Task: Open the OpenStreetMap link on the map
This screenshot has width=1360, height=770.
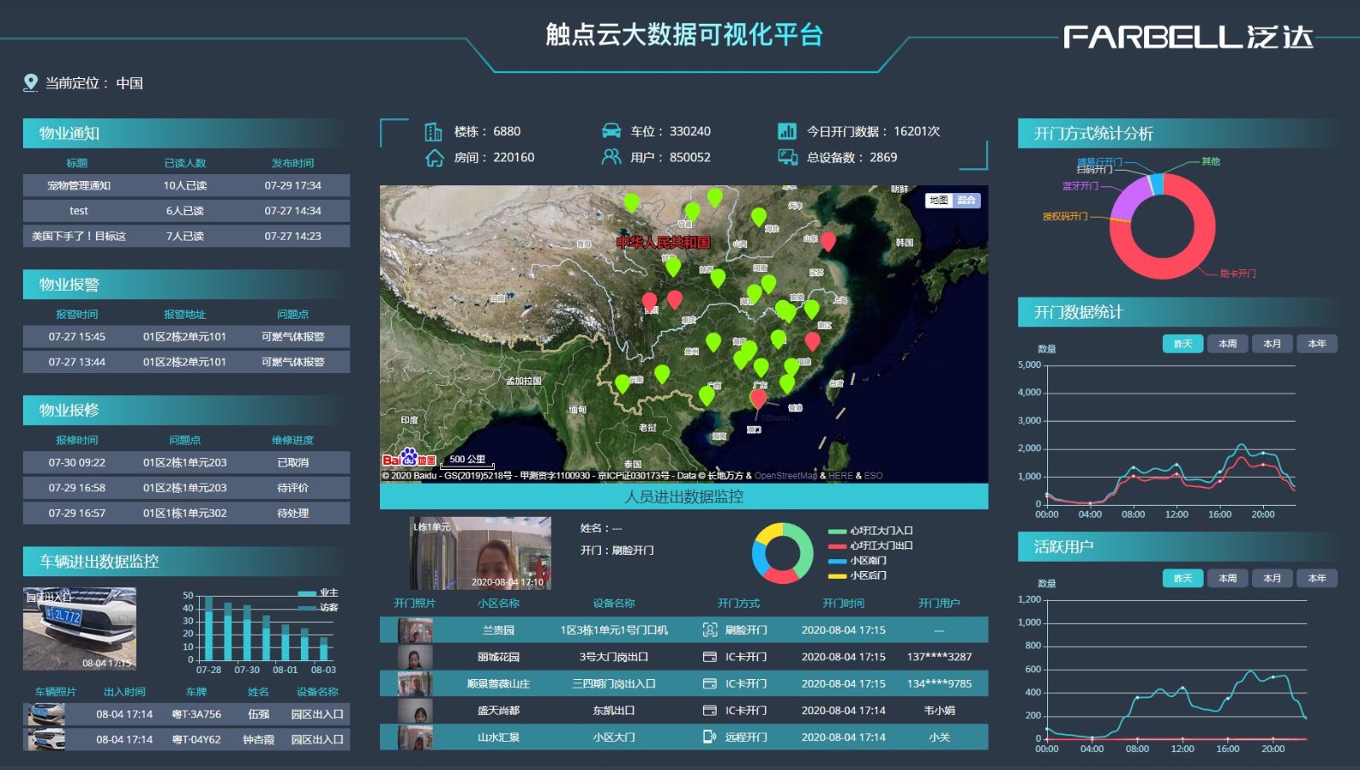Action: pos(785,476)
